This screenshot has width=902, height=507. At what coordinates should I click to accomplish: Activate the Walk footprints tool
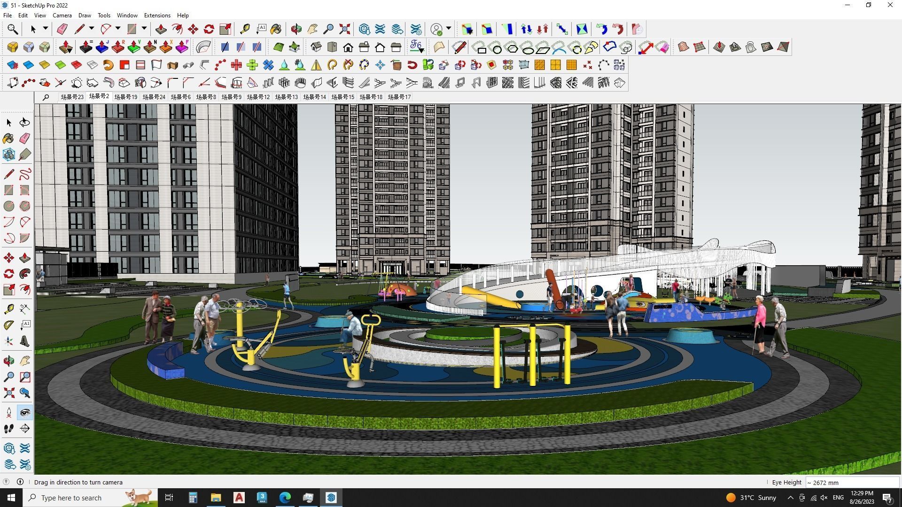[9, 429]
